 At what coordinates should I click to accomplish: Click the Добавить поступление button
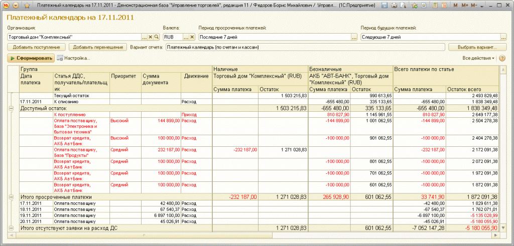pos(36,47)
